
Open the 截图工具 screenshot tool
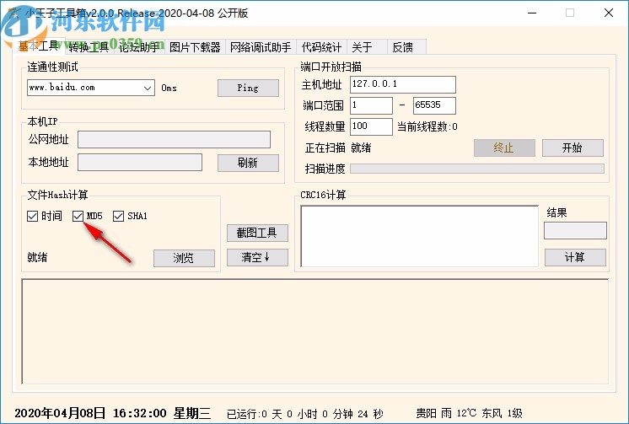tap(257, 233)
